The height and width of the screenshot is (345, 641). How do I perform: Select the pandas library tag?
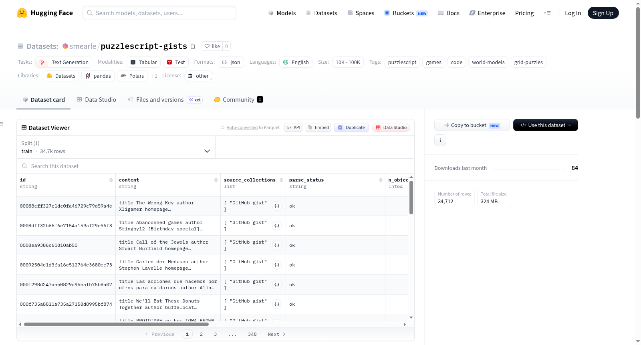[98, 76]
